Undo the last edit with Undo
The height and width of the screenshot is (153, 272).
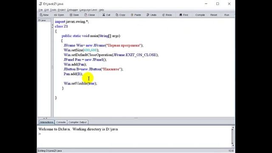(151, 15)
